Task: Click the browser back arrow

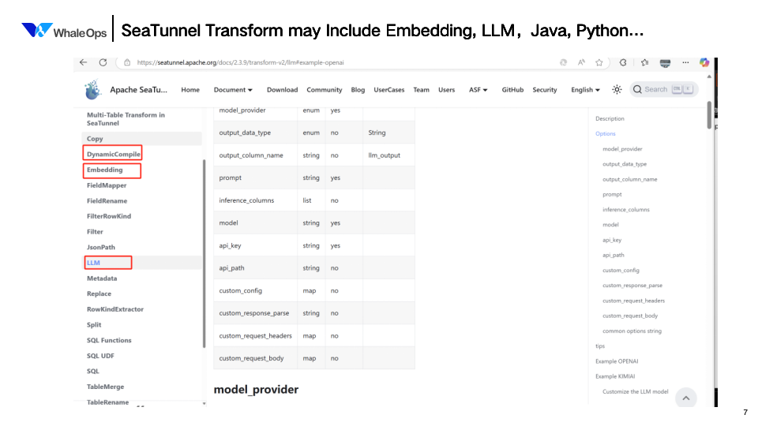Action: (x=84, y=62)
